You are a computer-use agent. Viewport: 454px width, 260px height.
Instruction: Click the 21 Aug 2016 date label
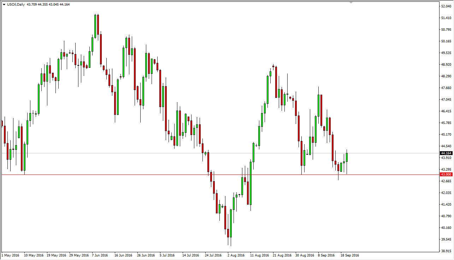[282, 255]
